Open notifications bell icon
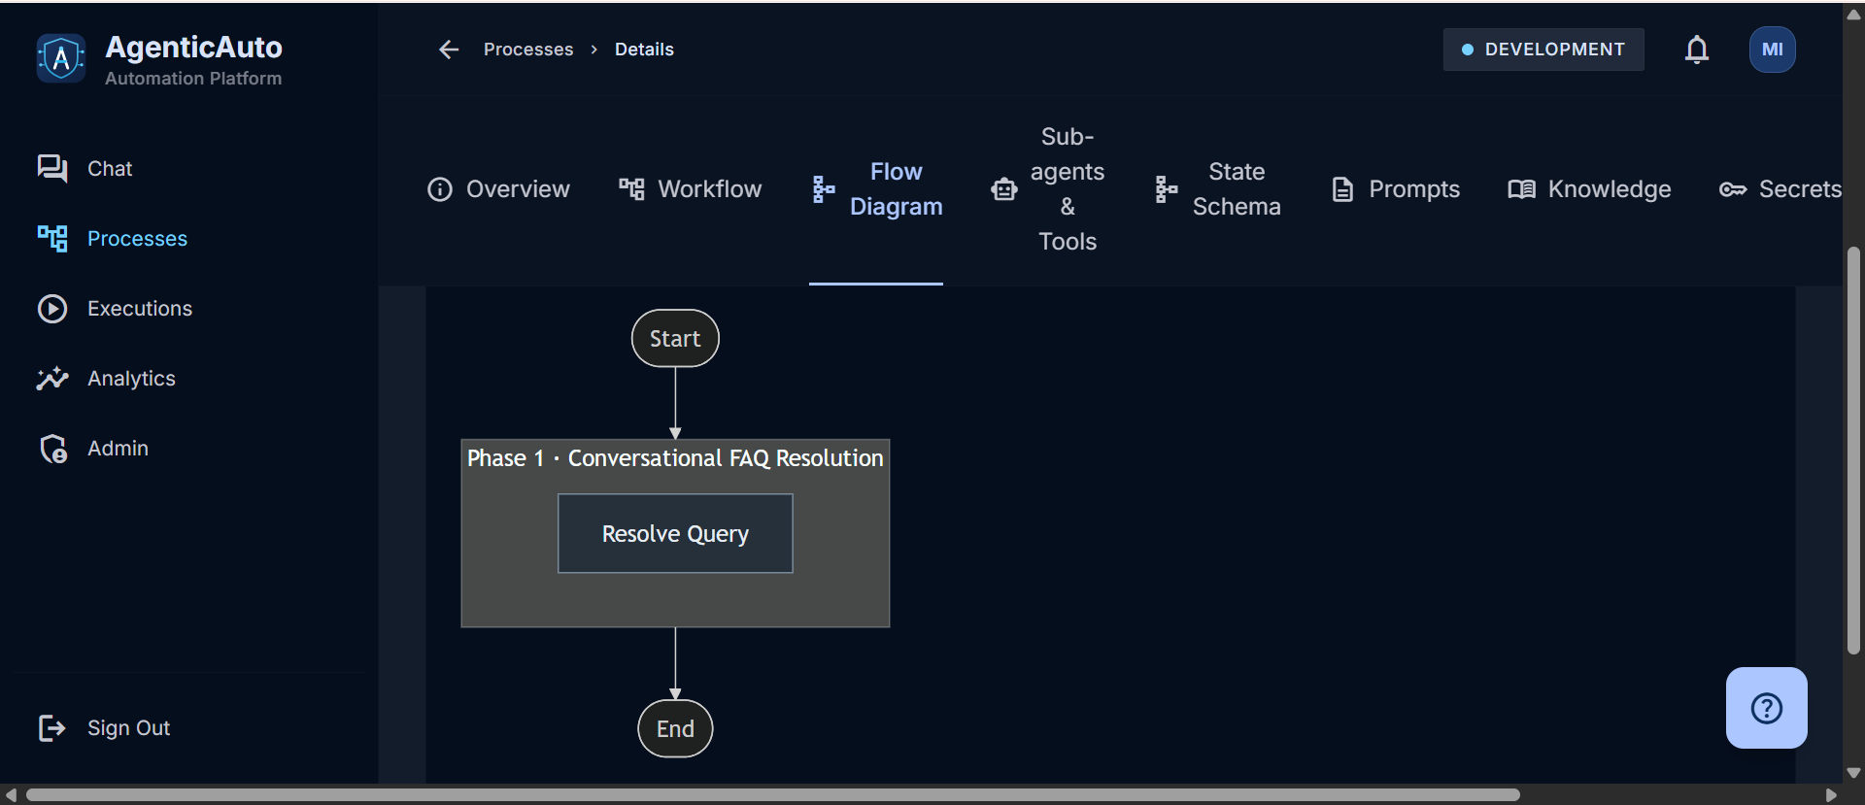 click(x=1697, y=50)
